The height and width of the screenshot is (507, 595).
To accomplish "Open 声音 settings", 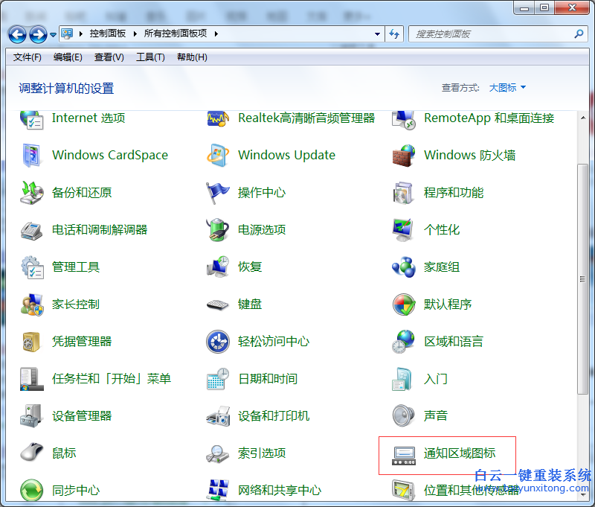I will (x=434, y=415).
